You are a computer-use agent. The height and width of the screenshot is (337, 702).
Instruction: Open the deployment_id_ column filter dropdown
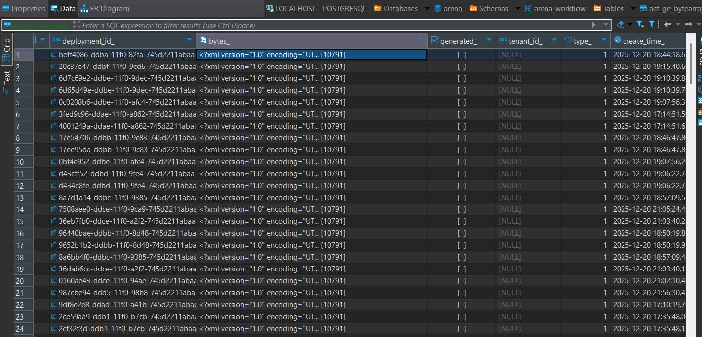[189, 40]
